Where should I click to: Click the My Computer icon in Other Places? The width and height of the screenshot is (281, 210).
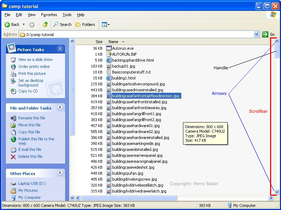click(13, 197)
